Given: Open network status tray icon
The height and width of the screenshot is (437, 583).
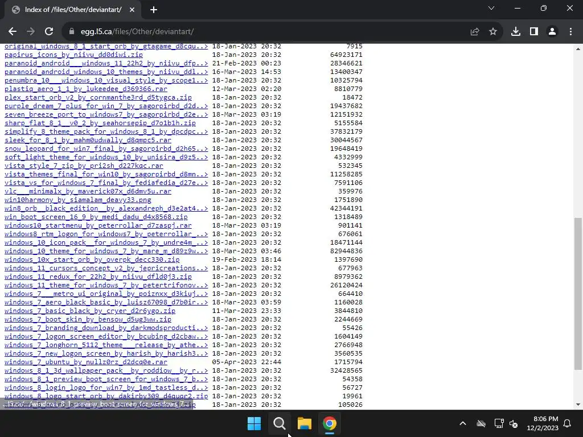Looking at the screenshot, I should click(x=499, y=423).
